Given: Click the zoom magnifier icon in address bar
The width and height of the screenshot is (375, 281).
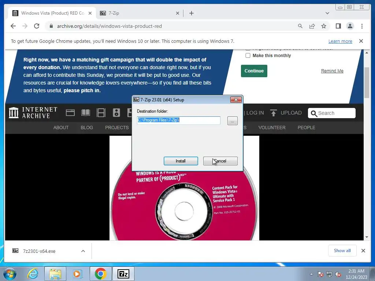Looking at the screenshot, I should click(300, 26).
